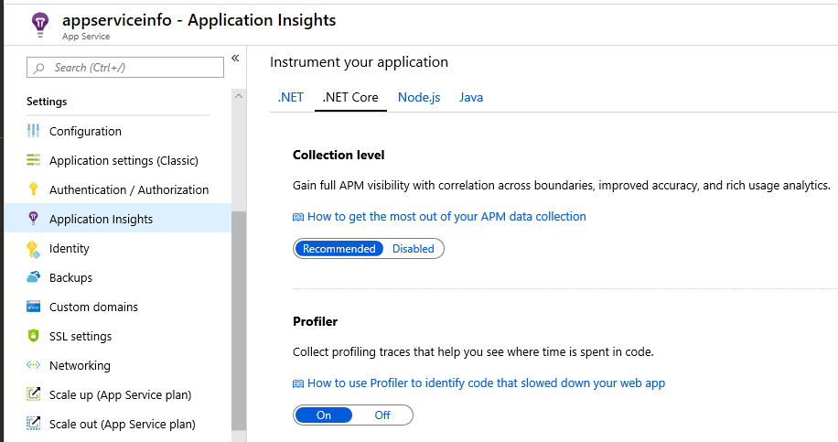Click the Application Insights lightbulb header icon
838x442 pixels.
[40, 25]
